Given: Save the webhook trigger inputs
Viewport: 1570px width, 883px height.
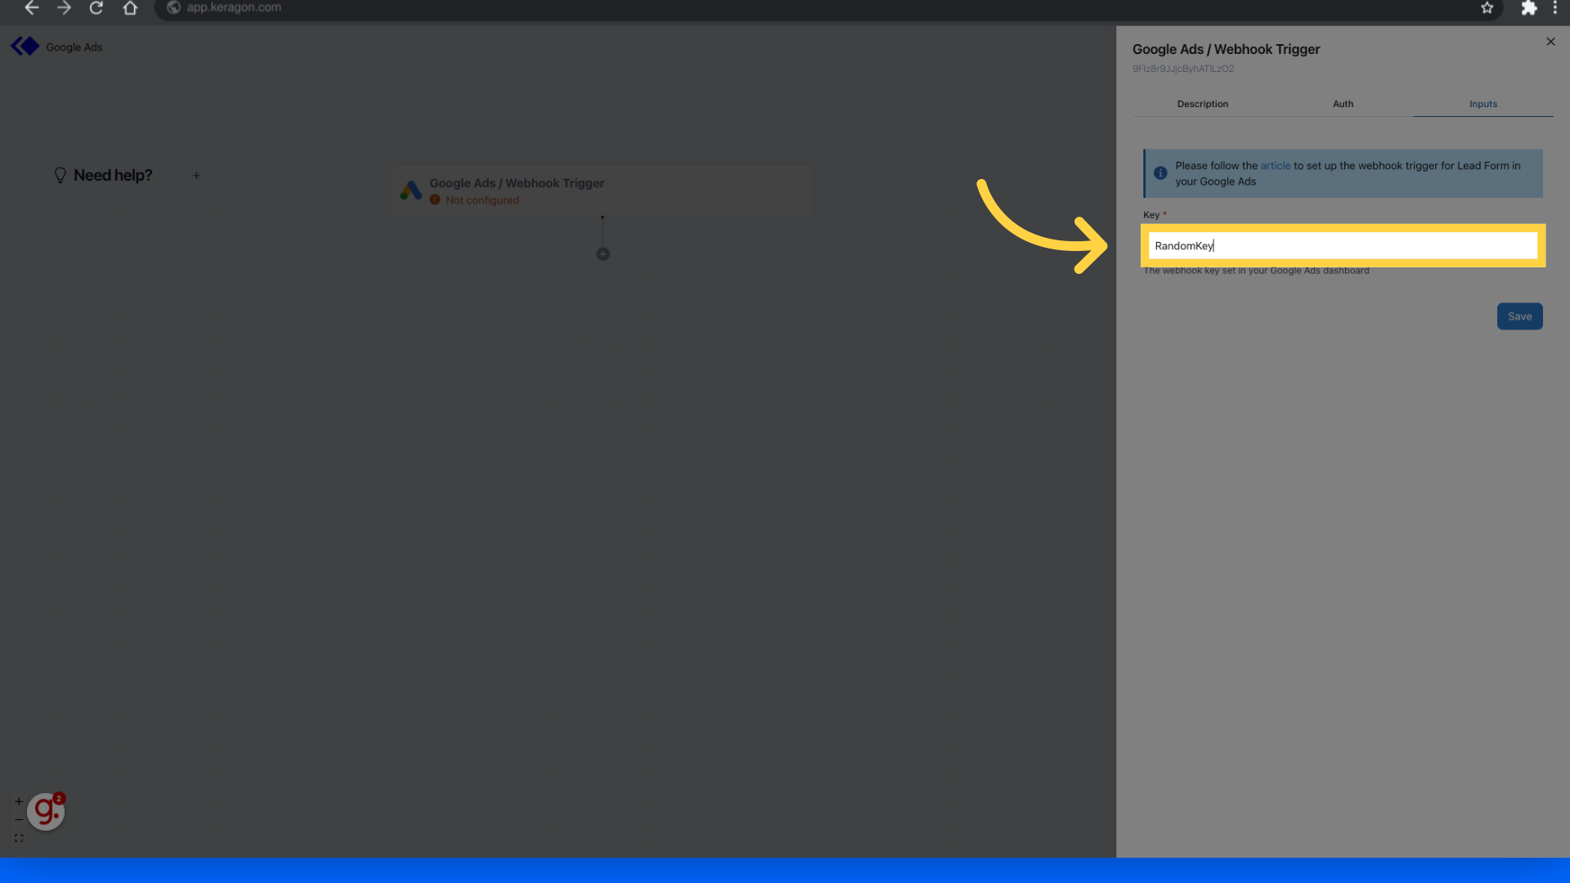Looking at the screenshot, I should pyautogui.click(x=1519, y=316).
